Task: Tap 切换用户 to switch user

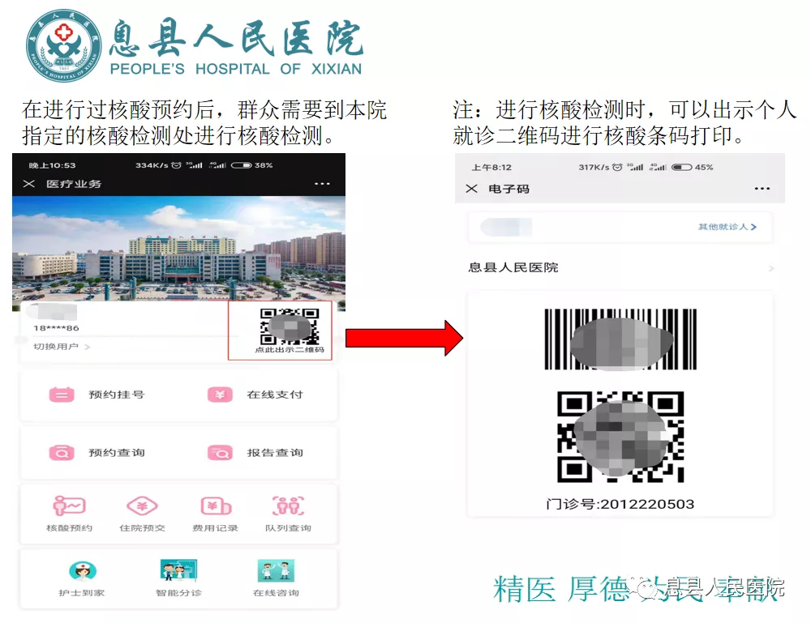Action: (x=61, y=347)
